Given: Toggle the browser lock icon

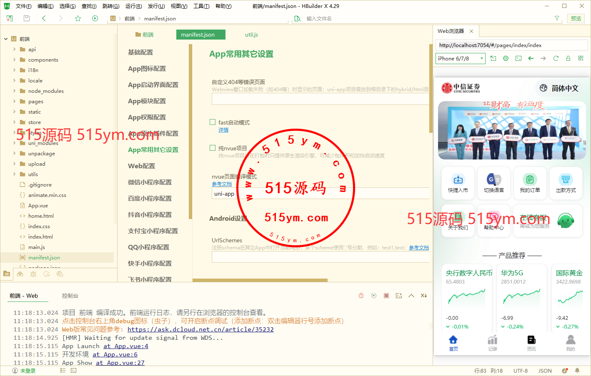Looking at the screenshot, I should coord(568,59).
